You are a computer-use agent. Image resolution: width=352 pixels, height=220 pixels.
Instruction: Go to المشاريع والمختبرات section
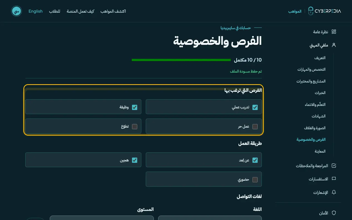click(311, 81)
